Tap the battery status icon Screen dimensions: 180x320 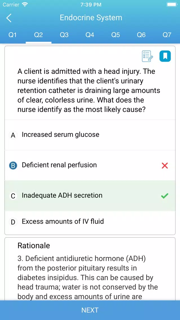(172, 5)
